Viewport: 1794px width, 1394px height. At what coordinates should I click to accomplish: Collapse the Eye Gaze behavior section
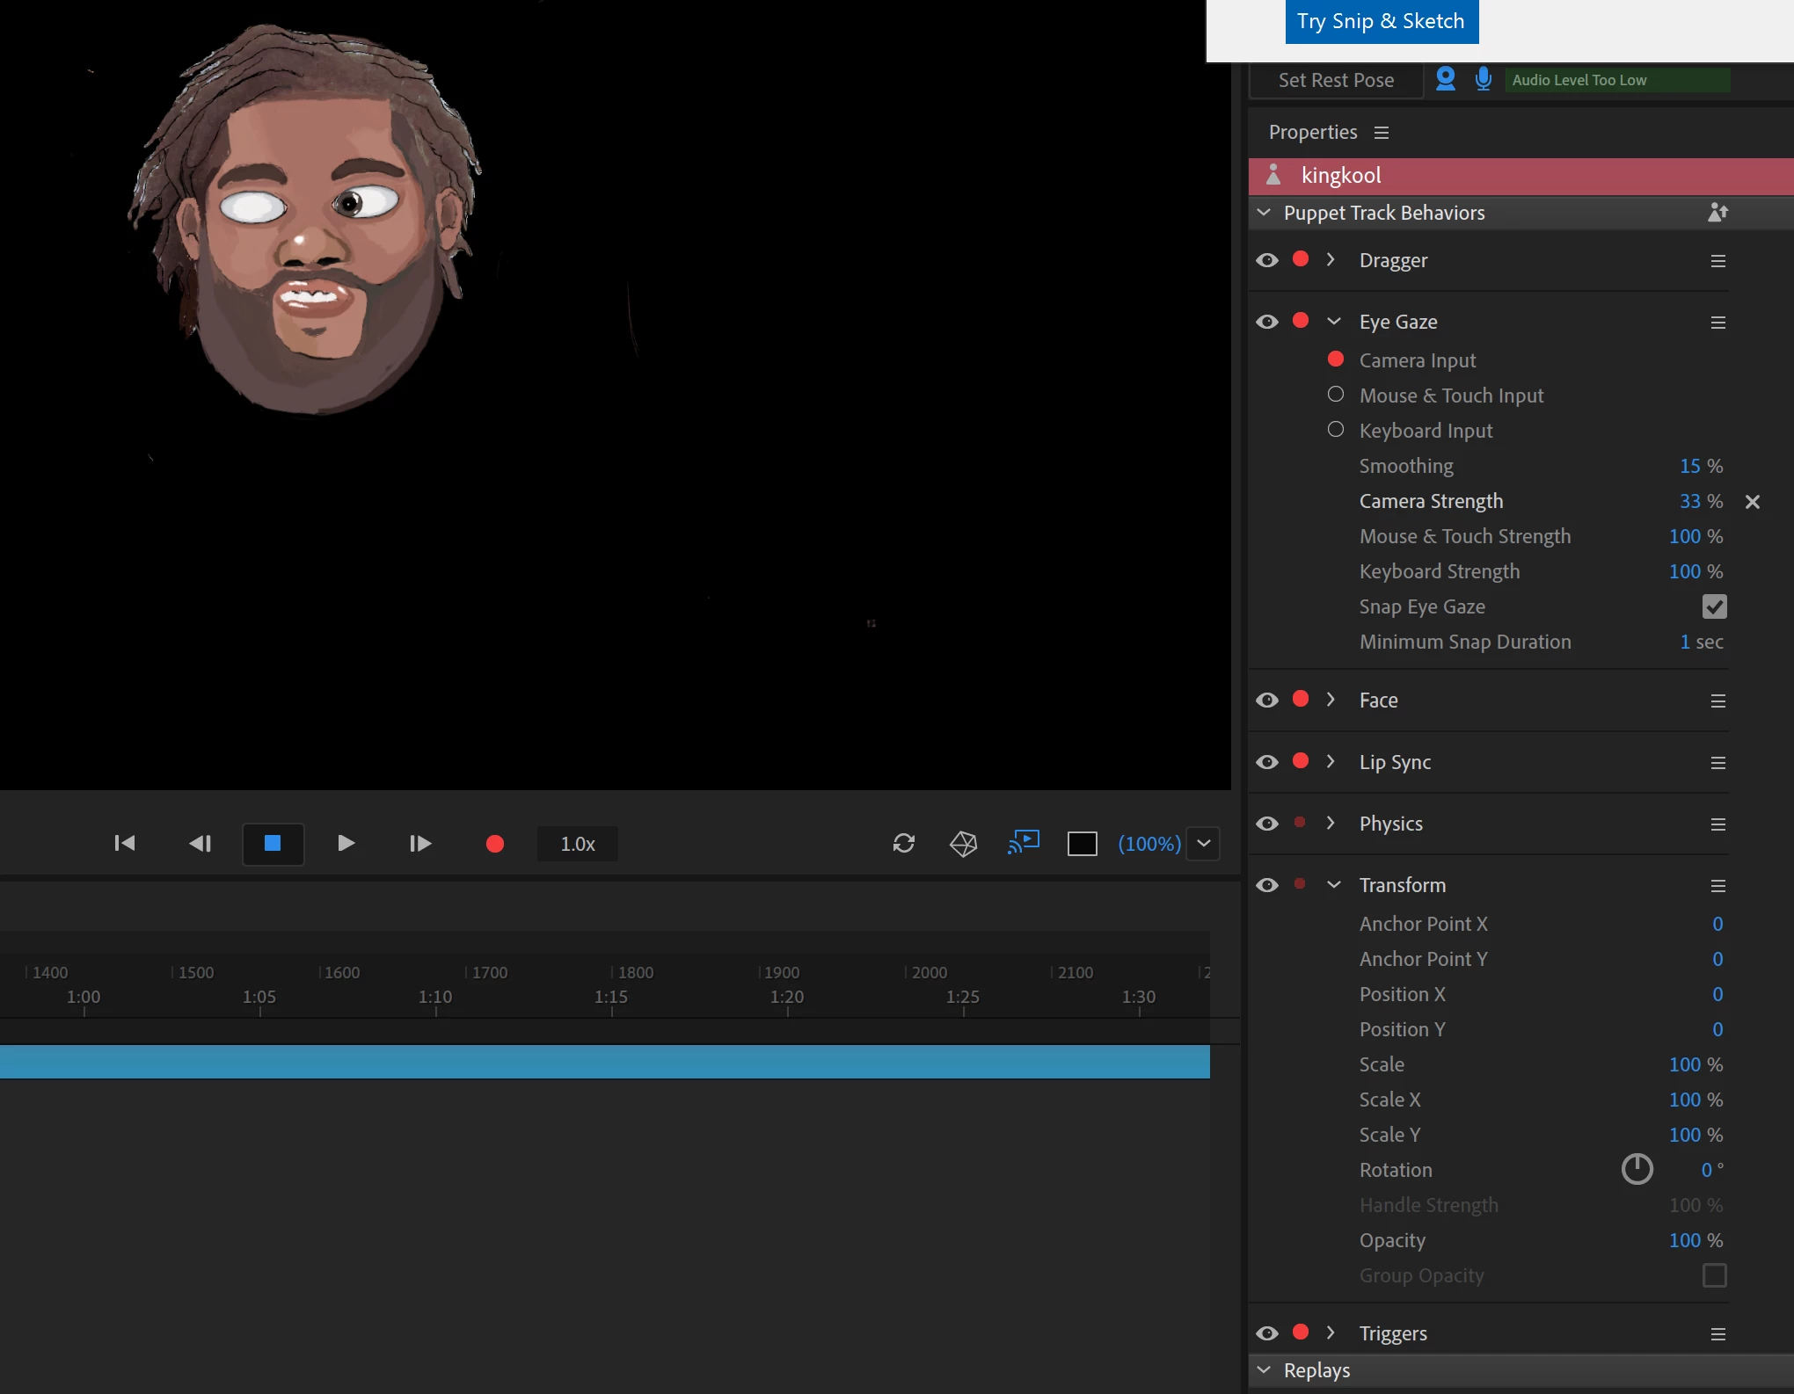(1333, 322)
